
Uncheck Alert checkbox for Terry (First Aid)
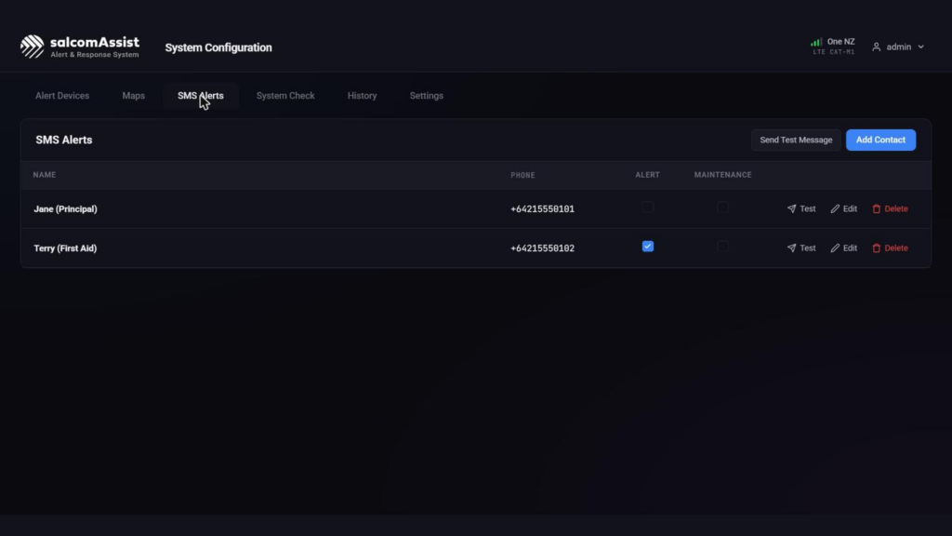(x=648, y=246)
